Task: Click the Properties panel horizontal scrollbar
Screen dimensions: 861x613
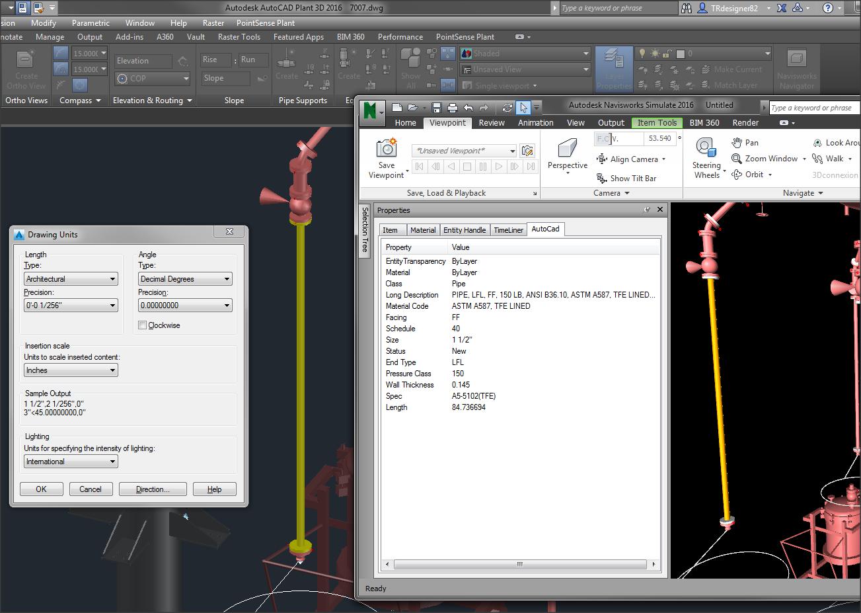Action: (520, 565)
